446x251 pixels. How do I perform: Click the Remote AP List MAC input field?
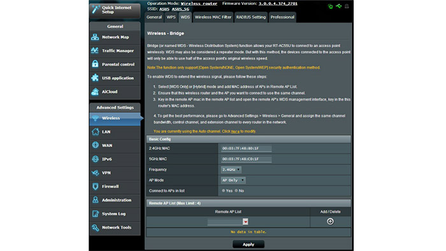click(x=225, y=222)
